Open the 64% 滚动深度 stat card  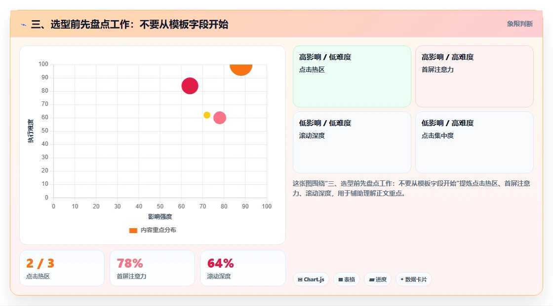(x=242, y=269)
